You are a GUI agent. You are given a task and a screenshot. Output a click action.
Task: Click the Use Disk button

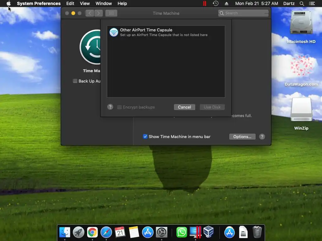pos(212,107)
